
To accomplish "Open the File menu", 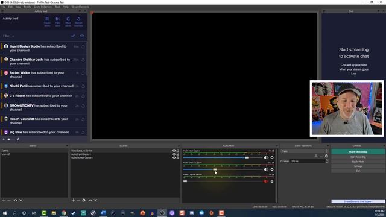I will 3,7.
